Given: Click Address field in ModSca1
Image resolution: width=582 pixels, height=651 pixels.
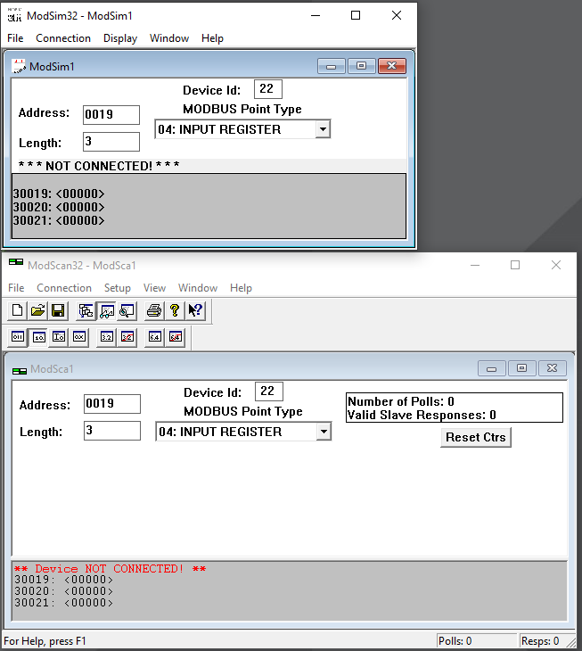Looking at the screenshot, I should coord(112,404).
